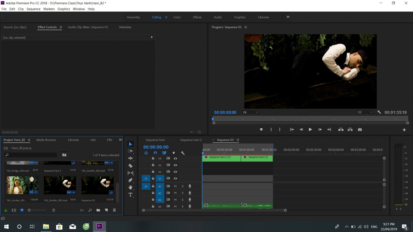Screen dimensions: 413x232
Task: Select the Selection tool arrow
Action: click(x=131, y=144)
